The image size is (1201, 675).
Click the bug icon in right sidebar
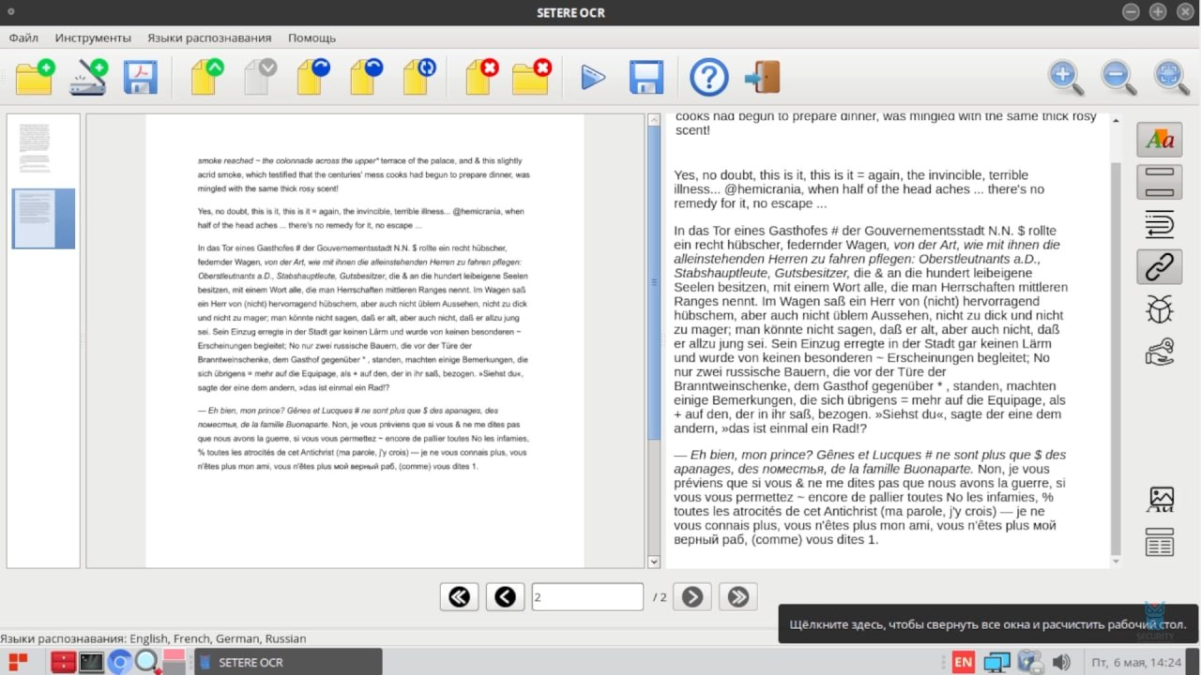1160,309
